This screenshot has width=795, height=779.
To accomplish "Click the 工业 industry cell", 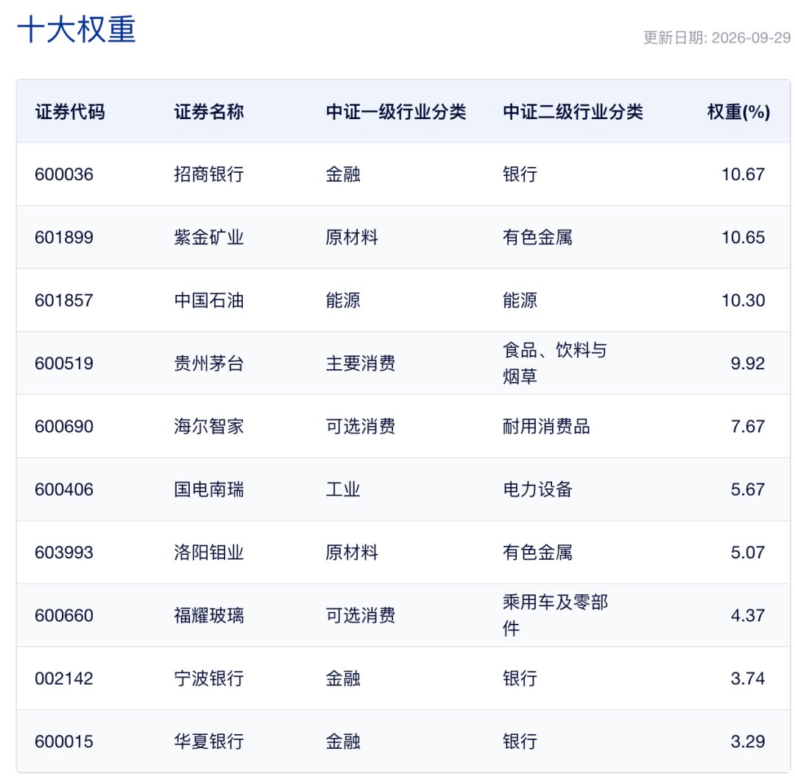I will [x=343, y=490].
